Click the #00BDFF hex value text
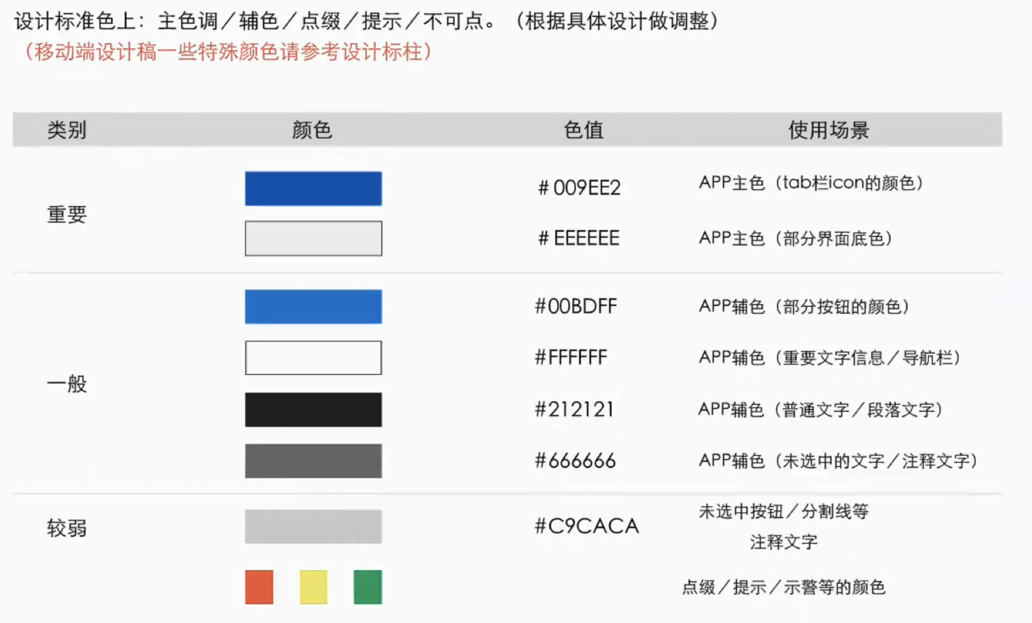The height and width of the screenshot is (623, 1032). click(576, 306)
